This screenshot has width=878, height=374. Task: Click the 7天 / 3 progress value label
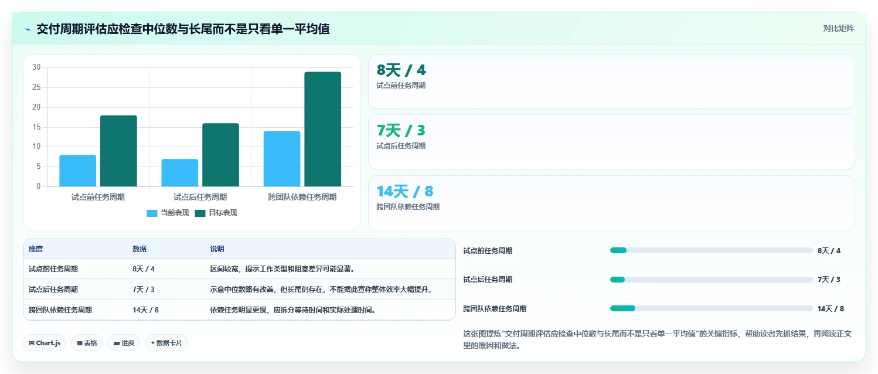(x=829, y=280)
